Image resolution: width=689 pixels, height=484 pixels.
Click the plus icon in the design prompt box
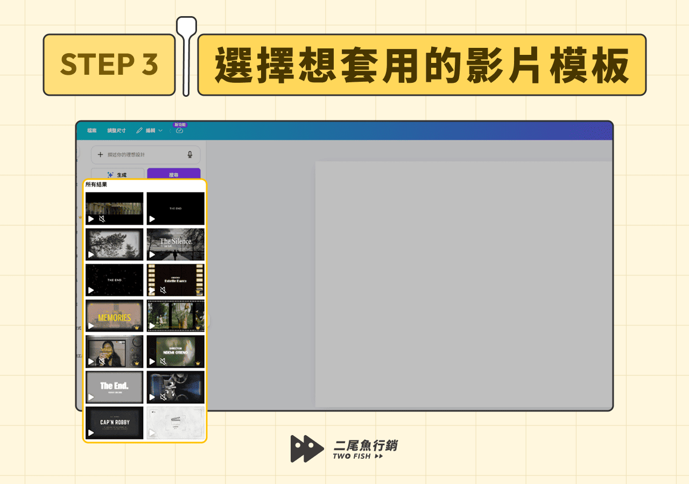100,155
